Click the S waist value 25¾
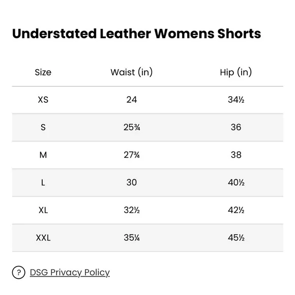295x295 pixels. (x=132, y=127)
